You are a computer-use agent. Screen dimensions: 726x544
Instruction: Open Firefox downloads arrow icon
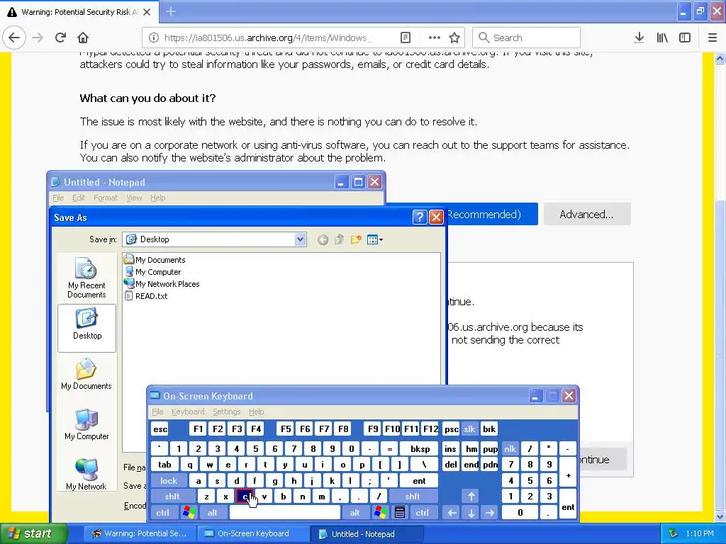click(640, 38)
